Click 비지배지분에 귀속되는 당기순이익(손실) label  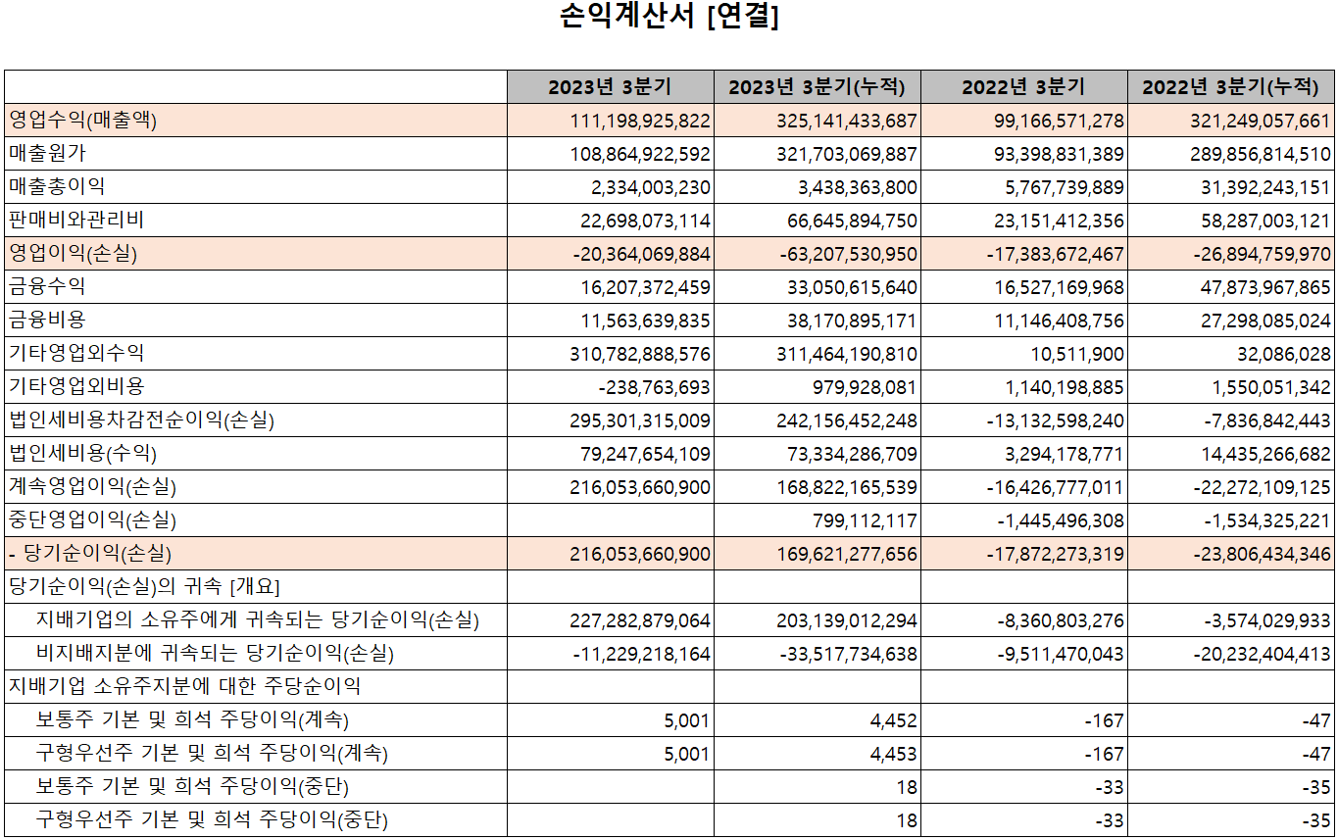(215, 654)
